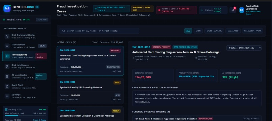Click the 96% (High) confidence score
The height and width of the screenshot is (121, 272).
pos(230,77)
